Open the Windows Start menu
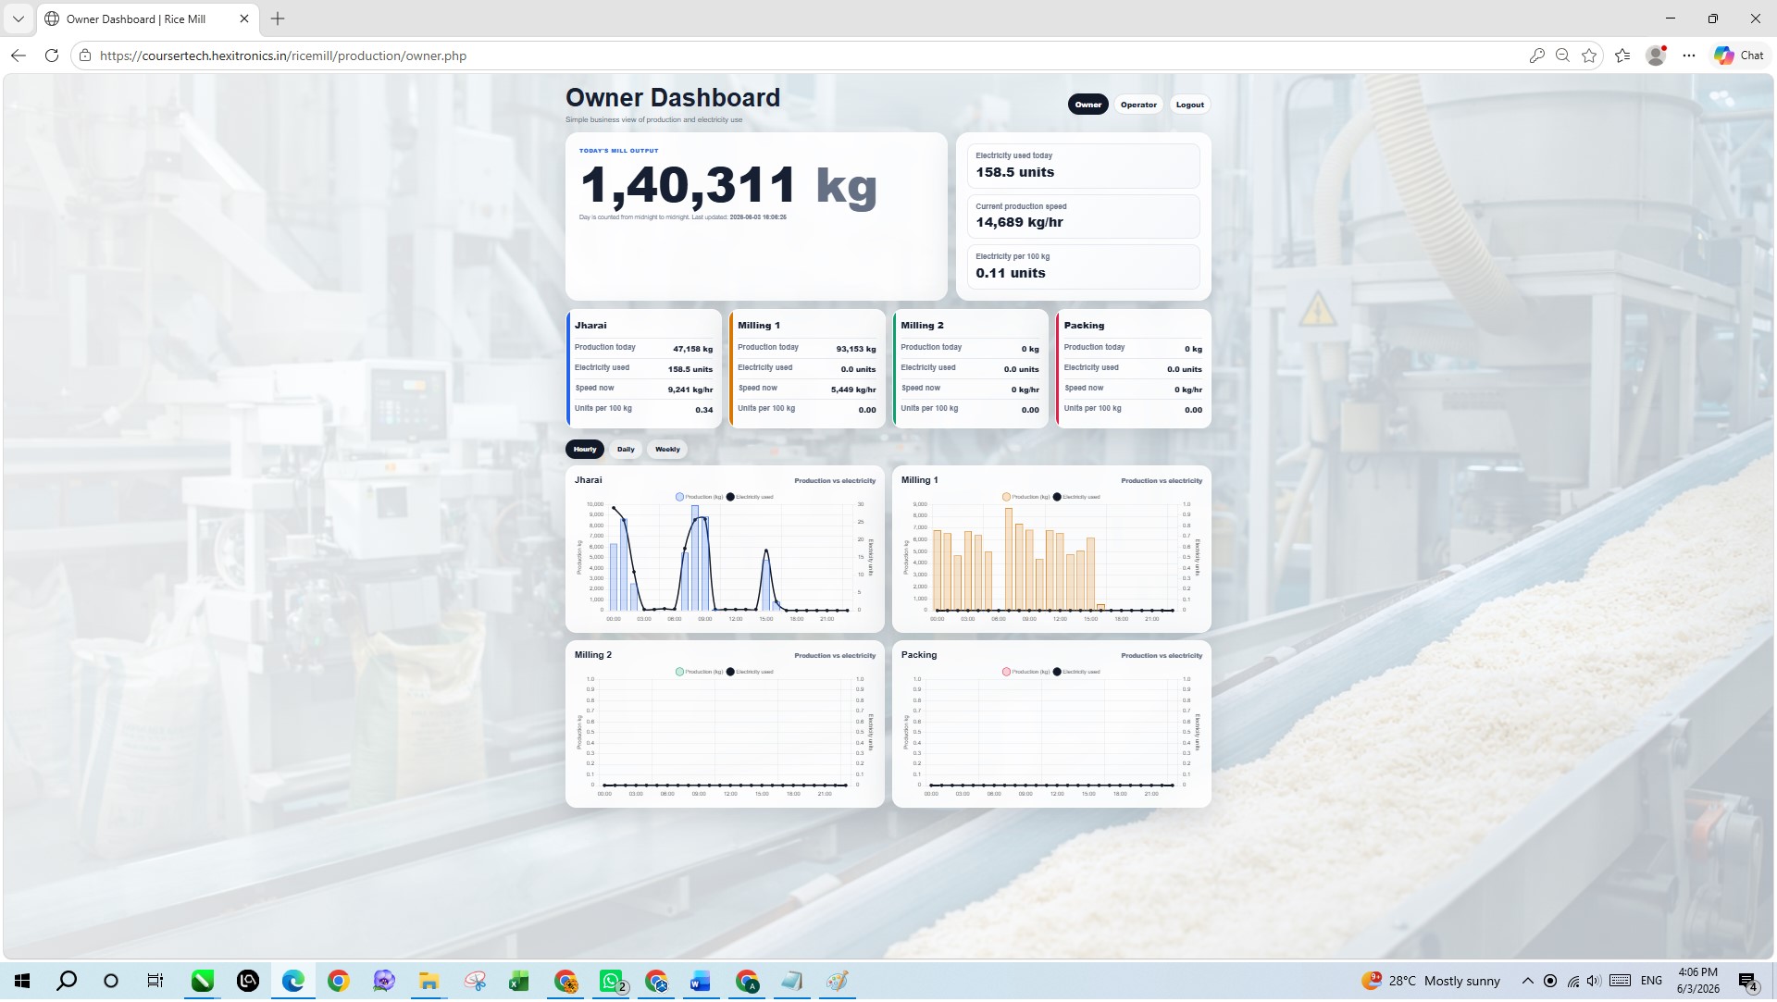The width and height of the screenshot is (1777, 1002). coord(22,982)
